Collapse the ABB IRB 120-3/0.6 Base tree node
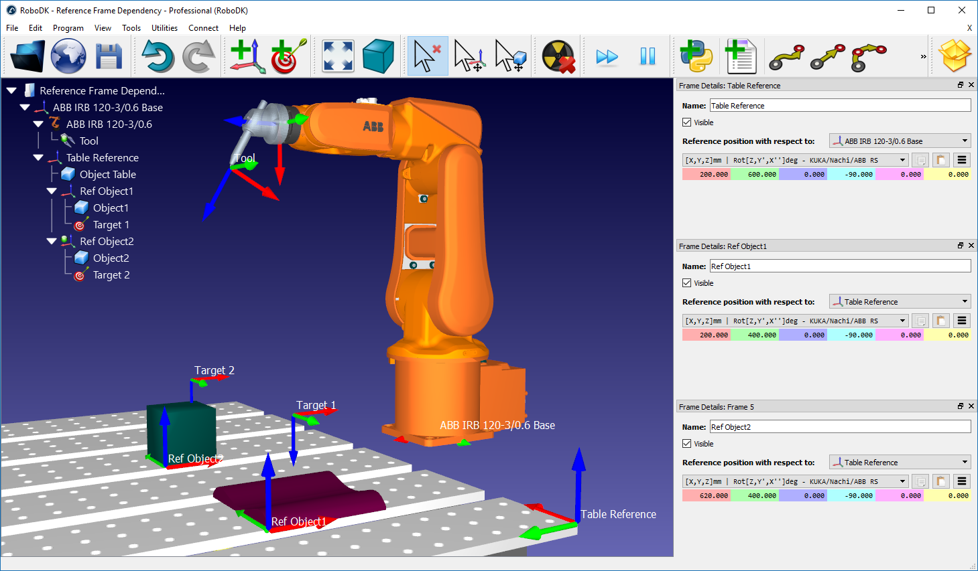Image resolution: width=978 pixels, height=571 pixels. (x=25, y=107)
